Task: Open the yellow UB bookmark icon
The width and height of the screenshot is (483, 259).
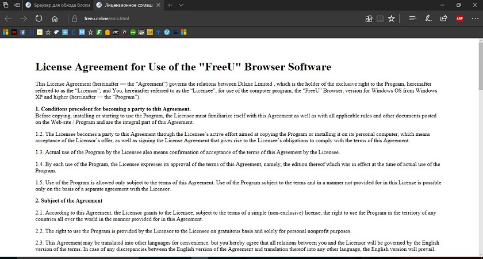Action: tap(150, 32)
